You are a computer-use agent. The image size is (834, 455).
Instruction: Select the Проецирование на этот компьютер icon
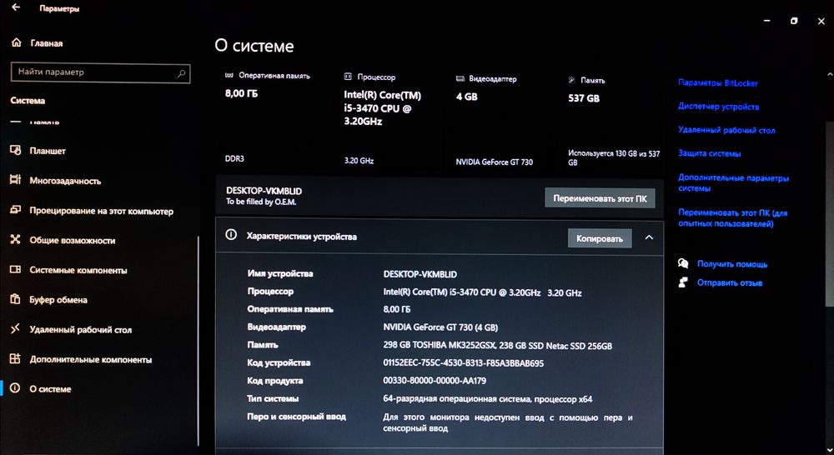[x=15, y=210]
